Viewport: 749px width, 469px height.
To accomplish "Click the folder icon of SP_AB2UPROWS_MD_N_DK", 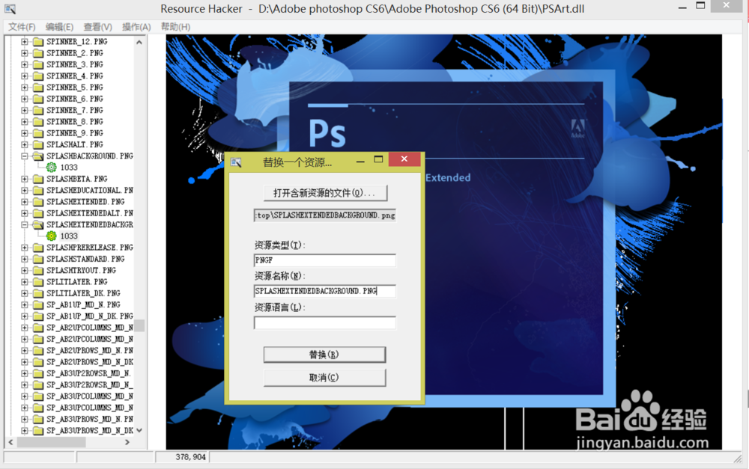I will pyautogui.click(x=38, y=362).
